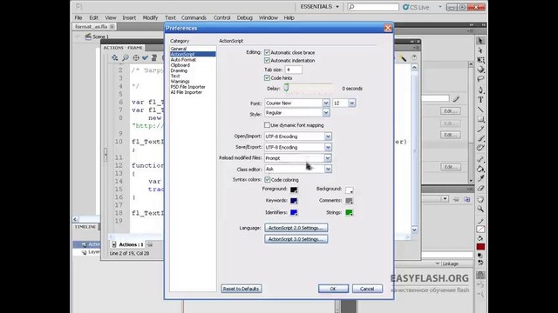558x313 pixels.
Task: Select Warnings in Category list
Action: [180, 81]
